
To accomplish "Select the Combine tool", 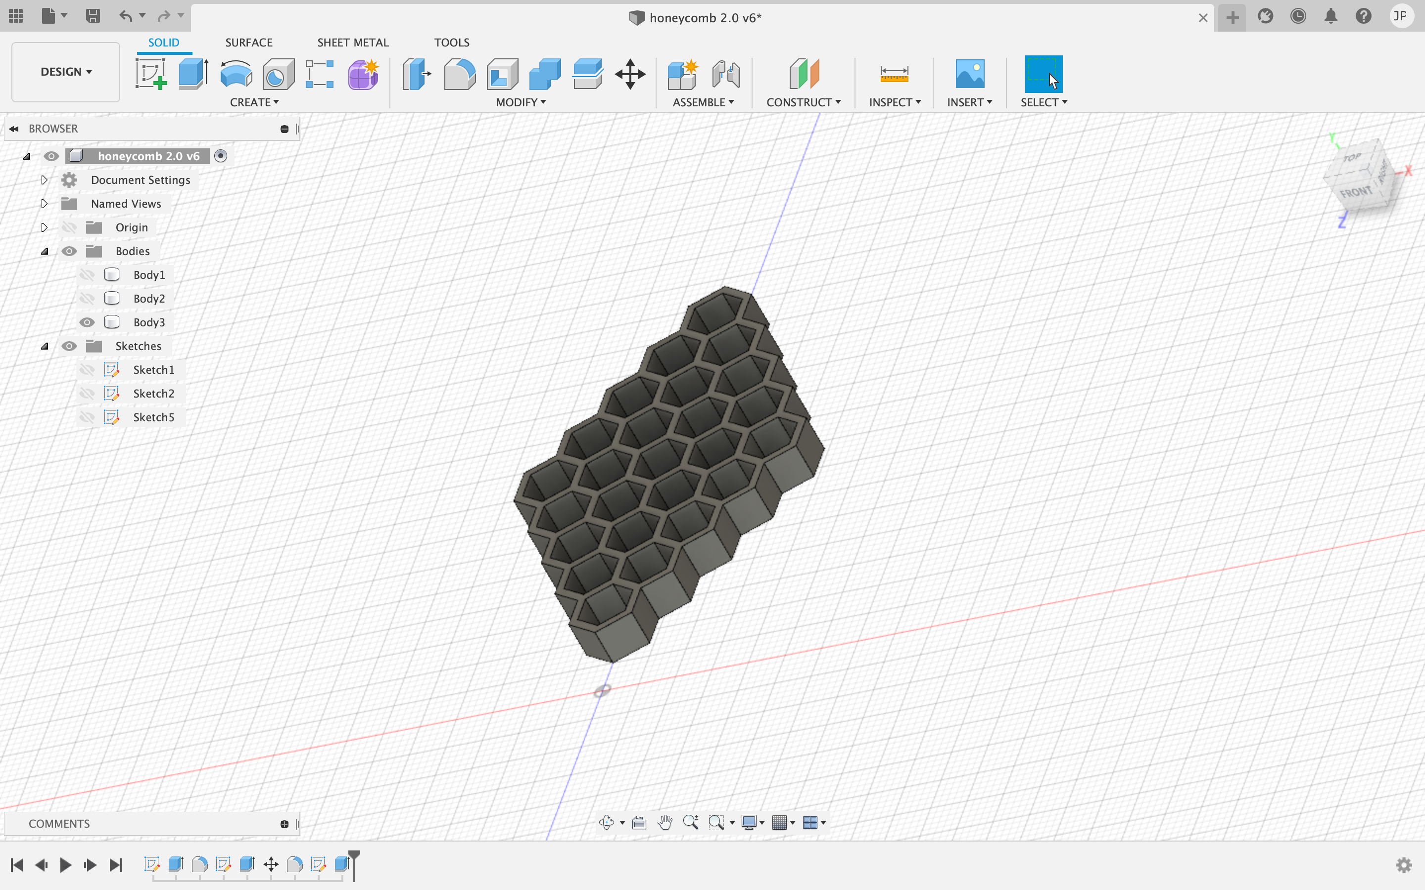I will (x=545, y=74).
